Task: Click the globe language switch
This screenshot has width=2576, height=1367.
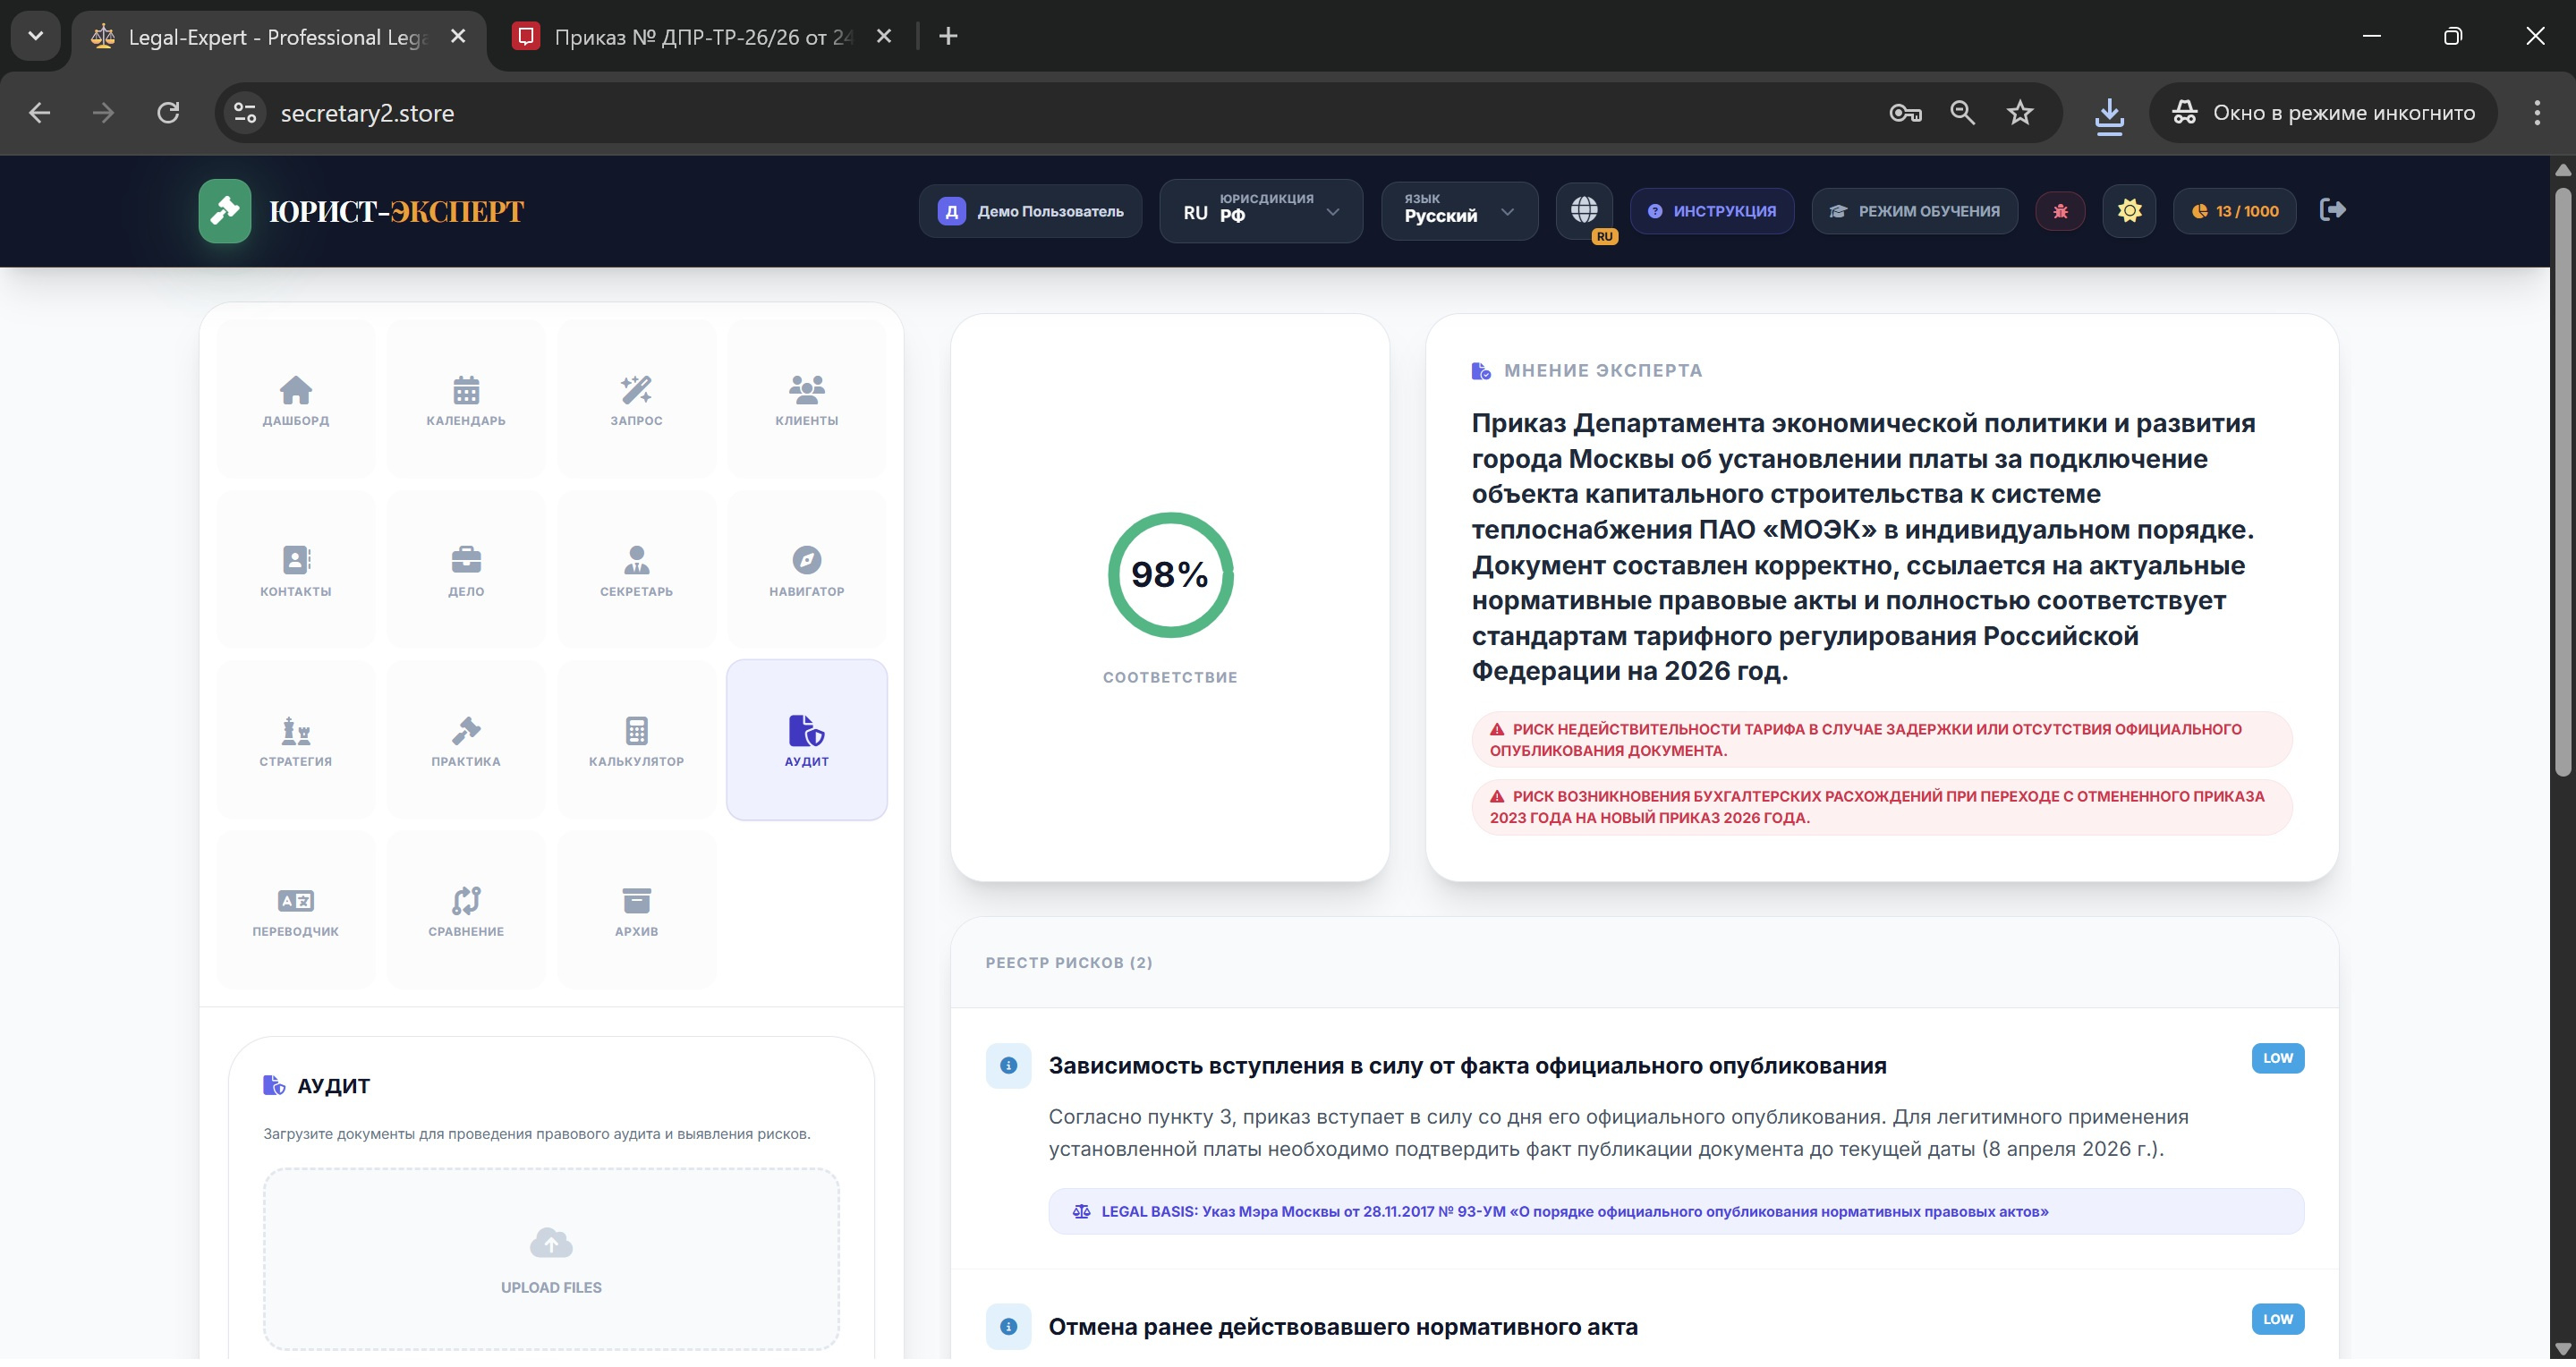Action: (x=1584, y=210)
